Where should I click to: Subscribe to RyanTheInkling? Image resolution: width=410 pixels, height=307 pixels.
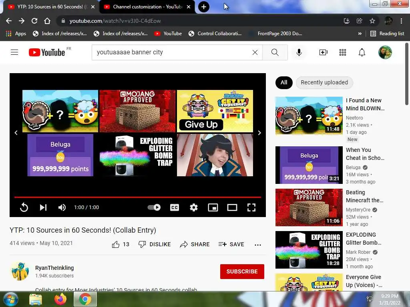coord(242,271)
